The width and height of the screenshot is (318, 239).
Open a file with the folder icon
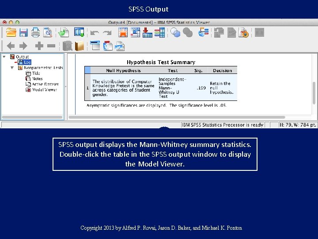tap(11, 32)
